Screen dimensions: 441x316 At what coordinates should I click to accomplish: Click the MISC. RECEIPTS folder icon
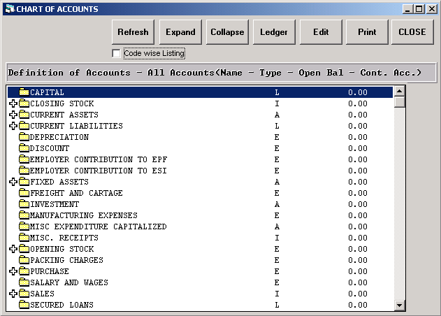click(x=24, y=238)
